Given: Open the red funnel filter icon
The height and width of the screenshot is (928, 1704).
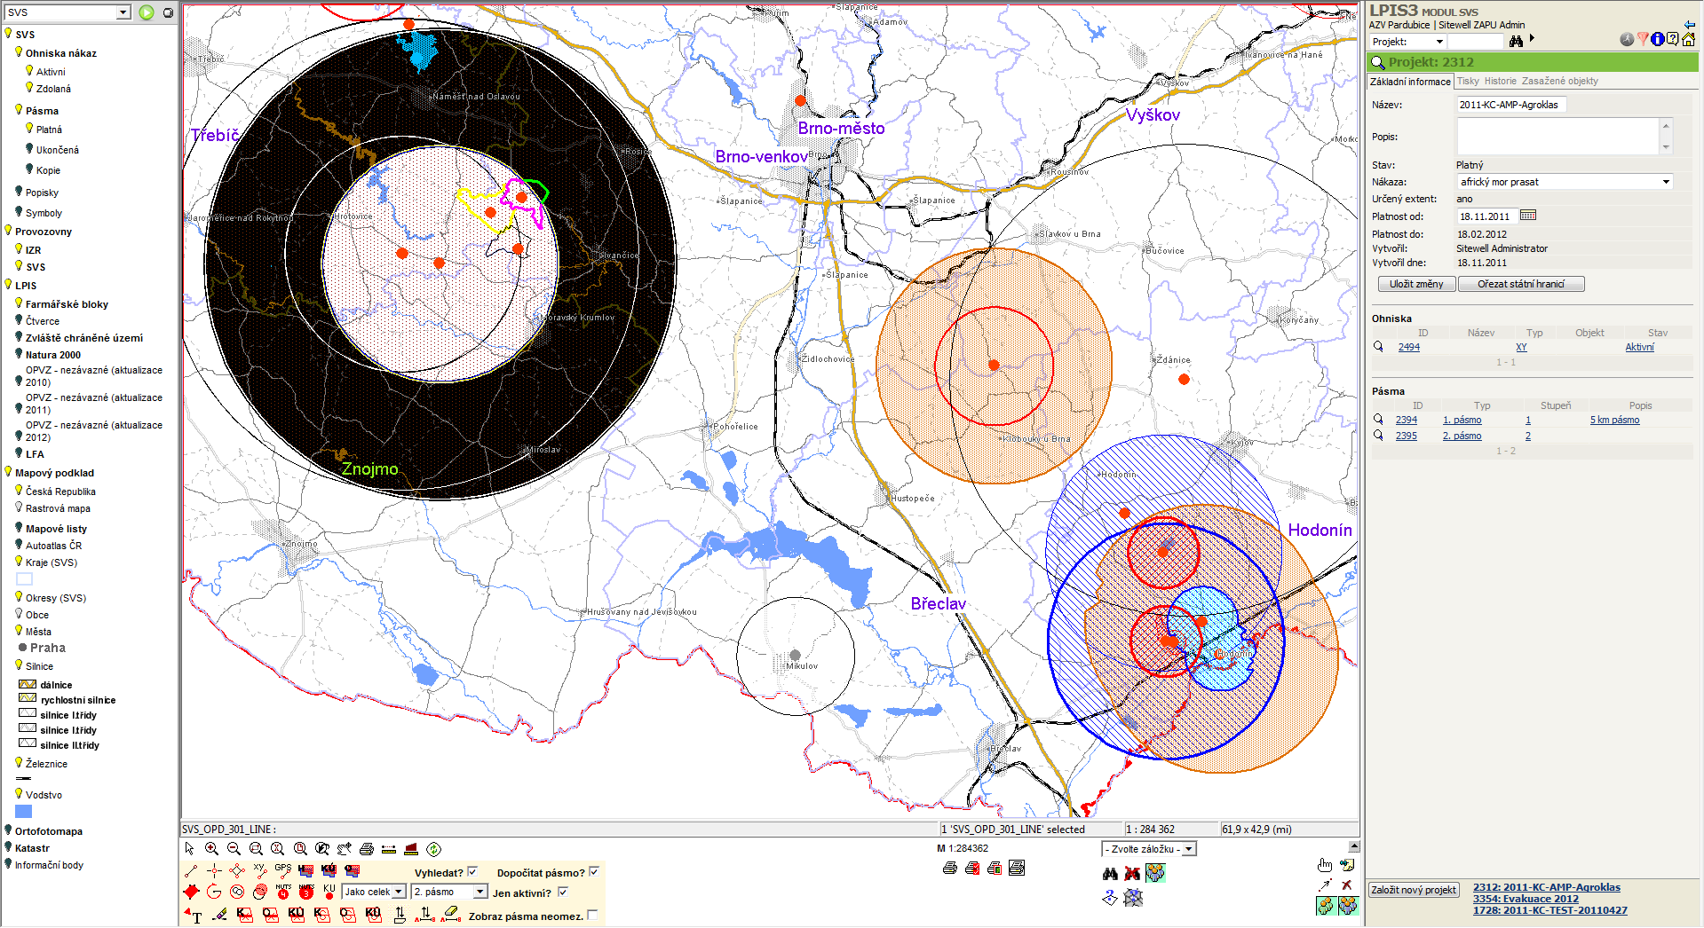Looking at the screenshot, I should pyautogui.click(x=1643, y=39).
